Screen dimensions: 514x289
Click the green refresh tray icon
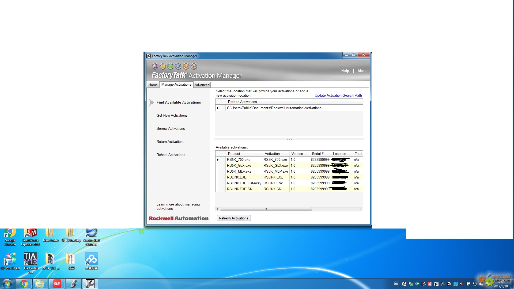417,284
